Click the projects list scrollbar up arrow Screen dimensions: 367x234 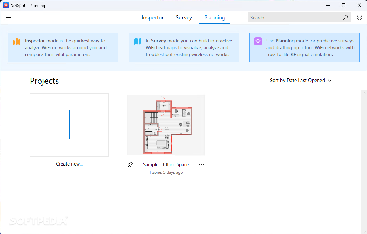tap(364, 93)
